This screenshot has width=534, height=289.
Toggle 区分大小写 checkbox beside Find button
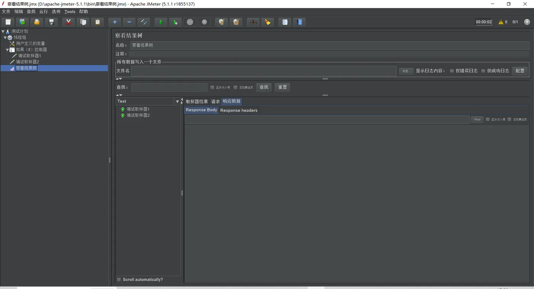click(x=487, y=119)
